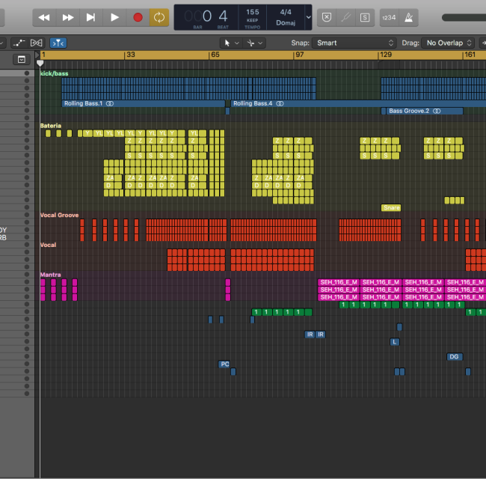Click the red Record button
This screenshot has height=479, width=486.
(x=138, y=16)
